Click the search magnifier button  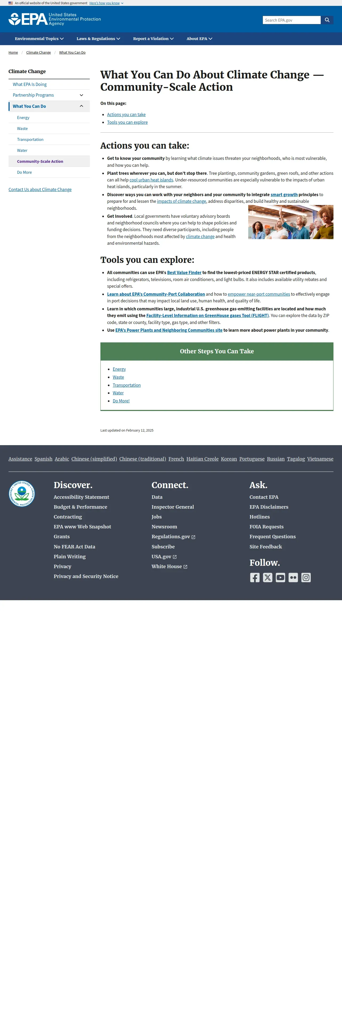coord(327,20)
